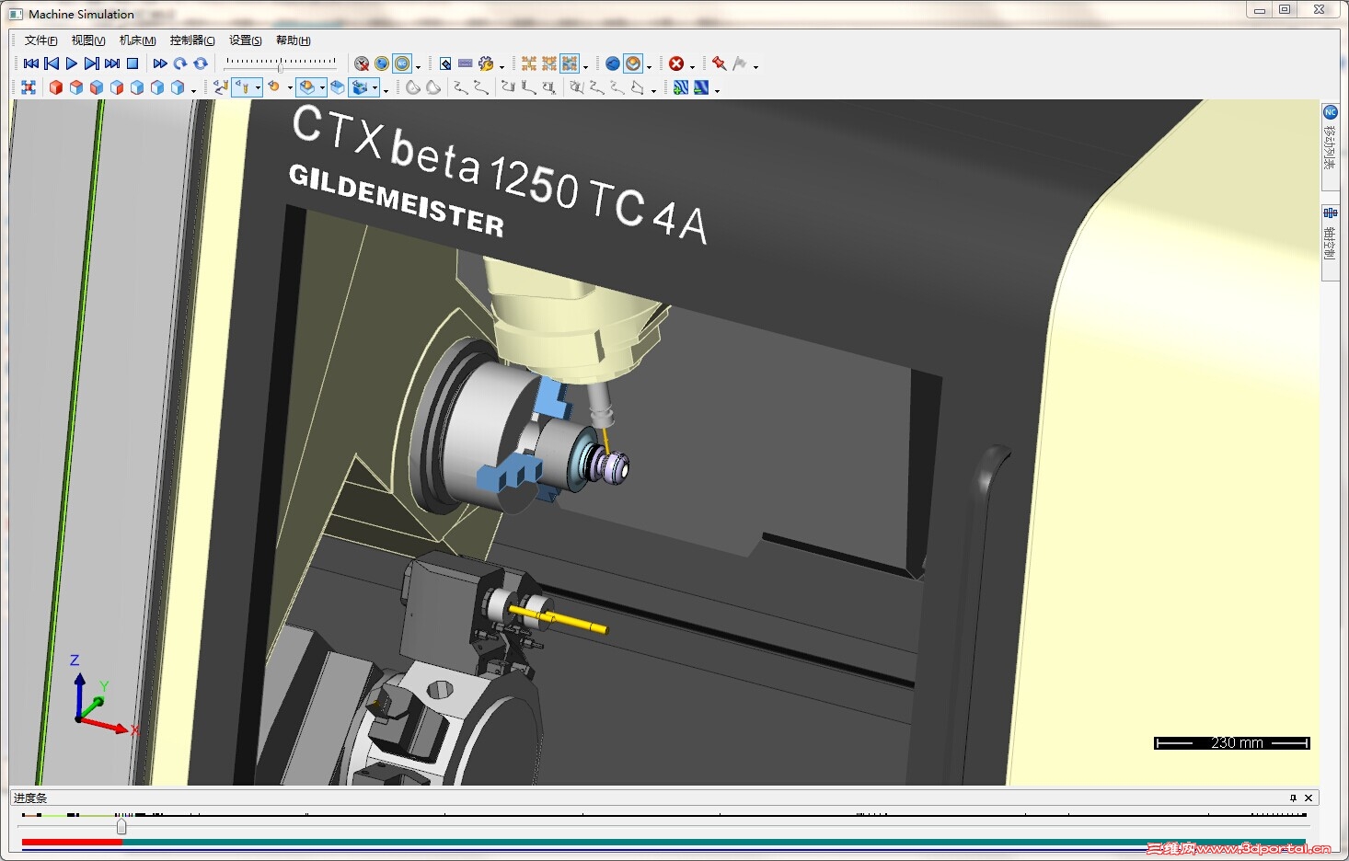Click the fast-forward double-arrow icon

[160, 63]
